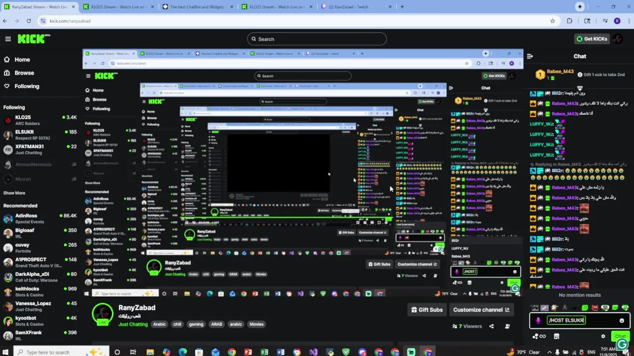Click the Gift Subs button
The width and height of the screenshot is (634, 356).
tap(427, 310)
